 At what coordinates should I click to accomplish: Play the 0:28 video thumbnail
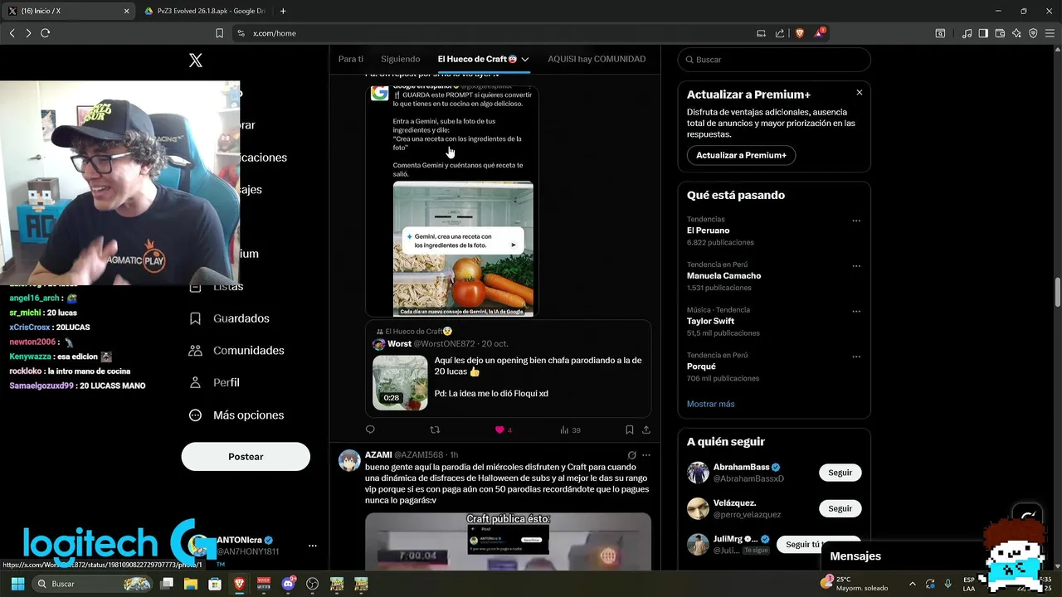coord(400,383)
